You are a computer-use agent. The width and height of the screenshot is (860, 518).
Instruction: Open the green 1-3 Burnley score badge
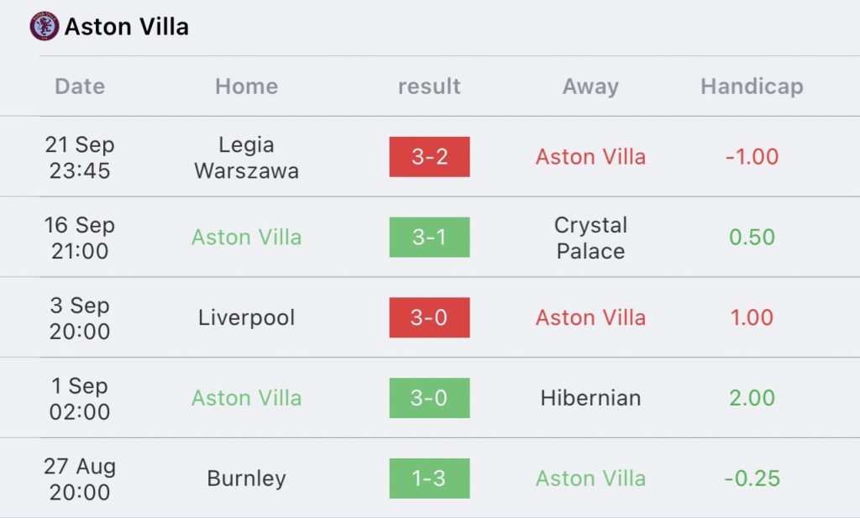[429, 479]
